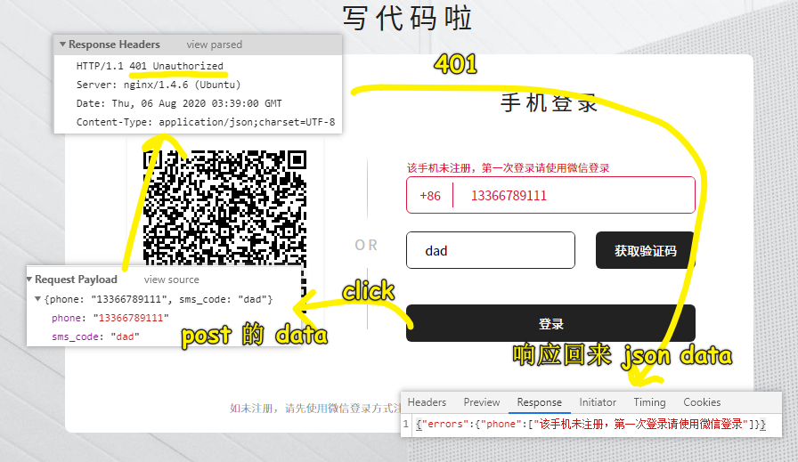This screenshot has height=462, width=798.
Task: Switch to the Preview tab
Action: point(482,402)
